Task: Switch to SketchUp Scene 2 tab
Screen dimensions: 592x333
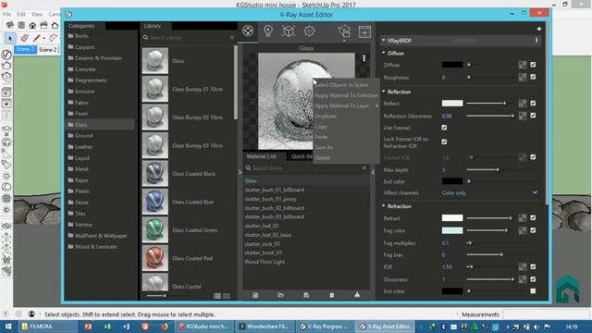Action: [x=48, y=49]
